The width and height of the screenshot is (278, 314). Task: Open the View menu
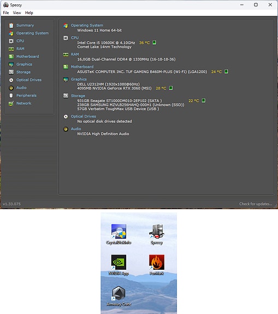click(x=17, y=13)
